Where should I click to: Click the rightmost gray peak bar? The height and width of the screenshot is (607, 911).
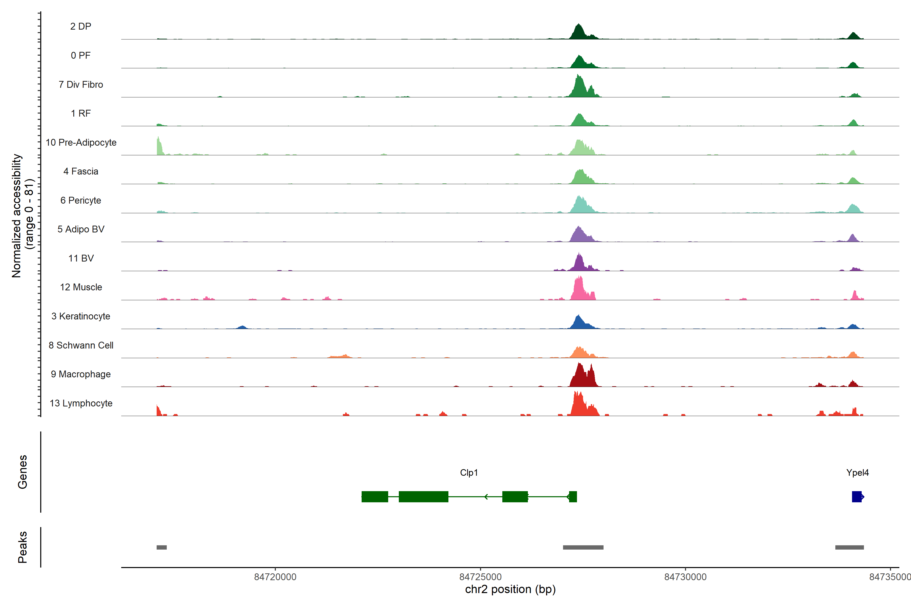pos(849,547)
